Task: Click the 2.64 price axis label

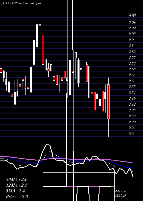Action: tap(132, 75)
